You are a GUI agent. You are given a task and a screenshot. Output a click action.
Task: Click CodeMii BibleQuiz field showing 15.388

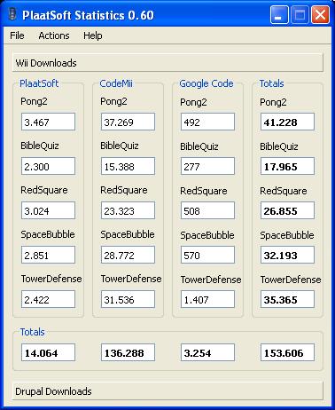(128, 166)
